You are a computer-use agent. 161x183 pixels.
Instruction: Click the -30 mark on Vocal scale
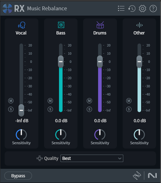point(29,86)
